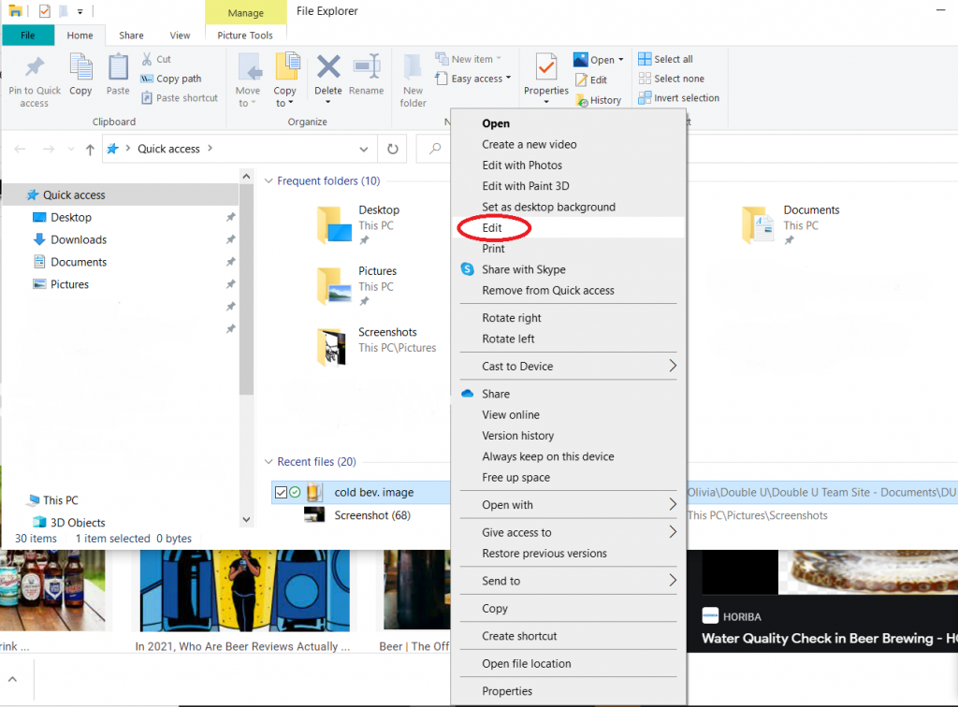The image size is (958, 707).
Task: Click Invert selection in ribbon
Action: pos(678,98)
